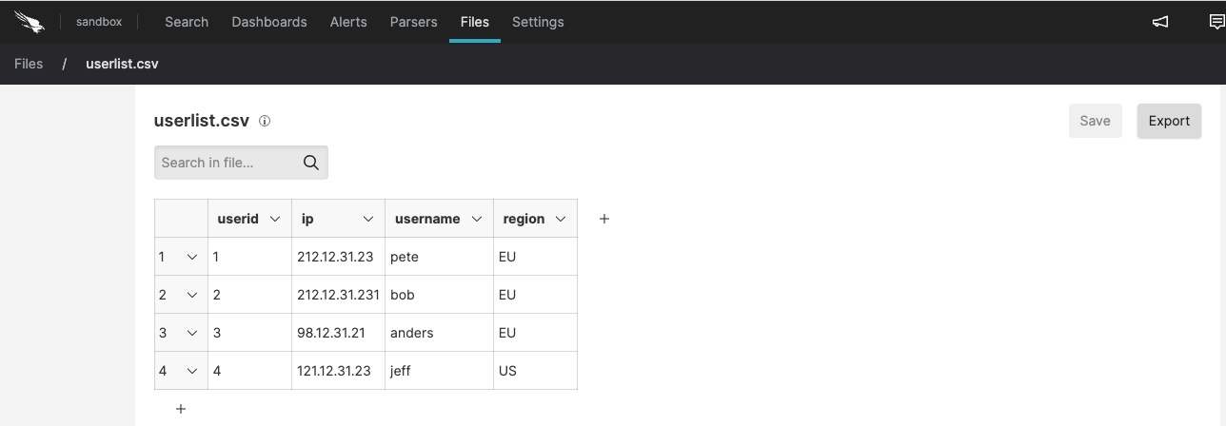Open the Parsers tab

point(413,22)
